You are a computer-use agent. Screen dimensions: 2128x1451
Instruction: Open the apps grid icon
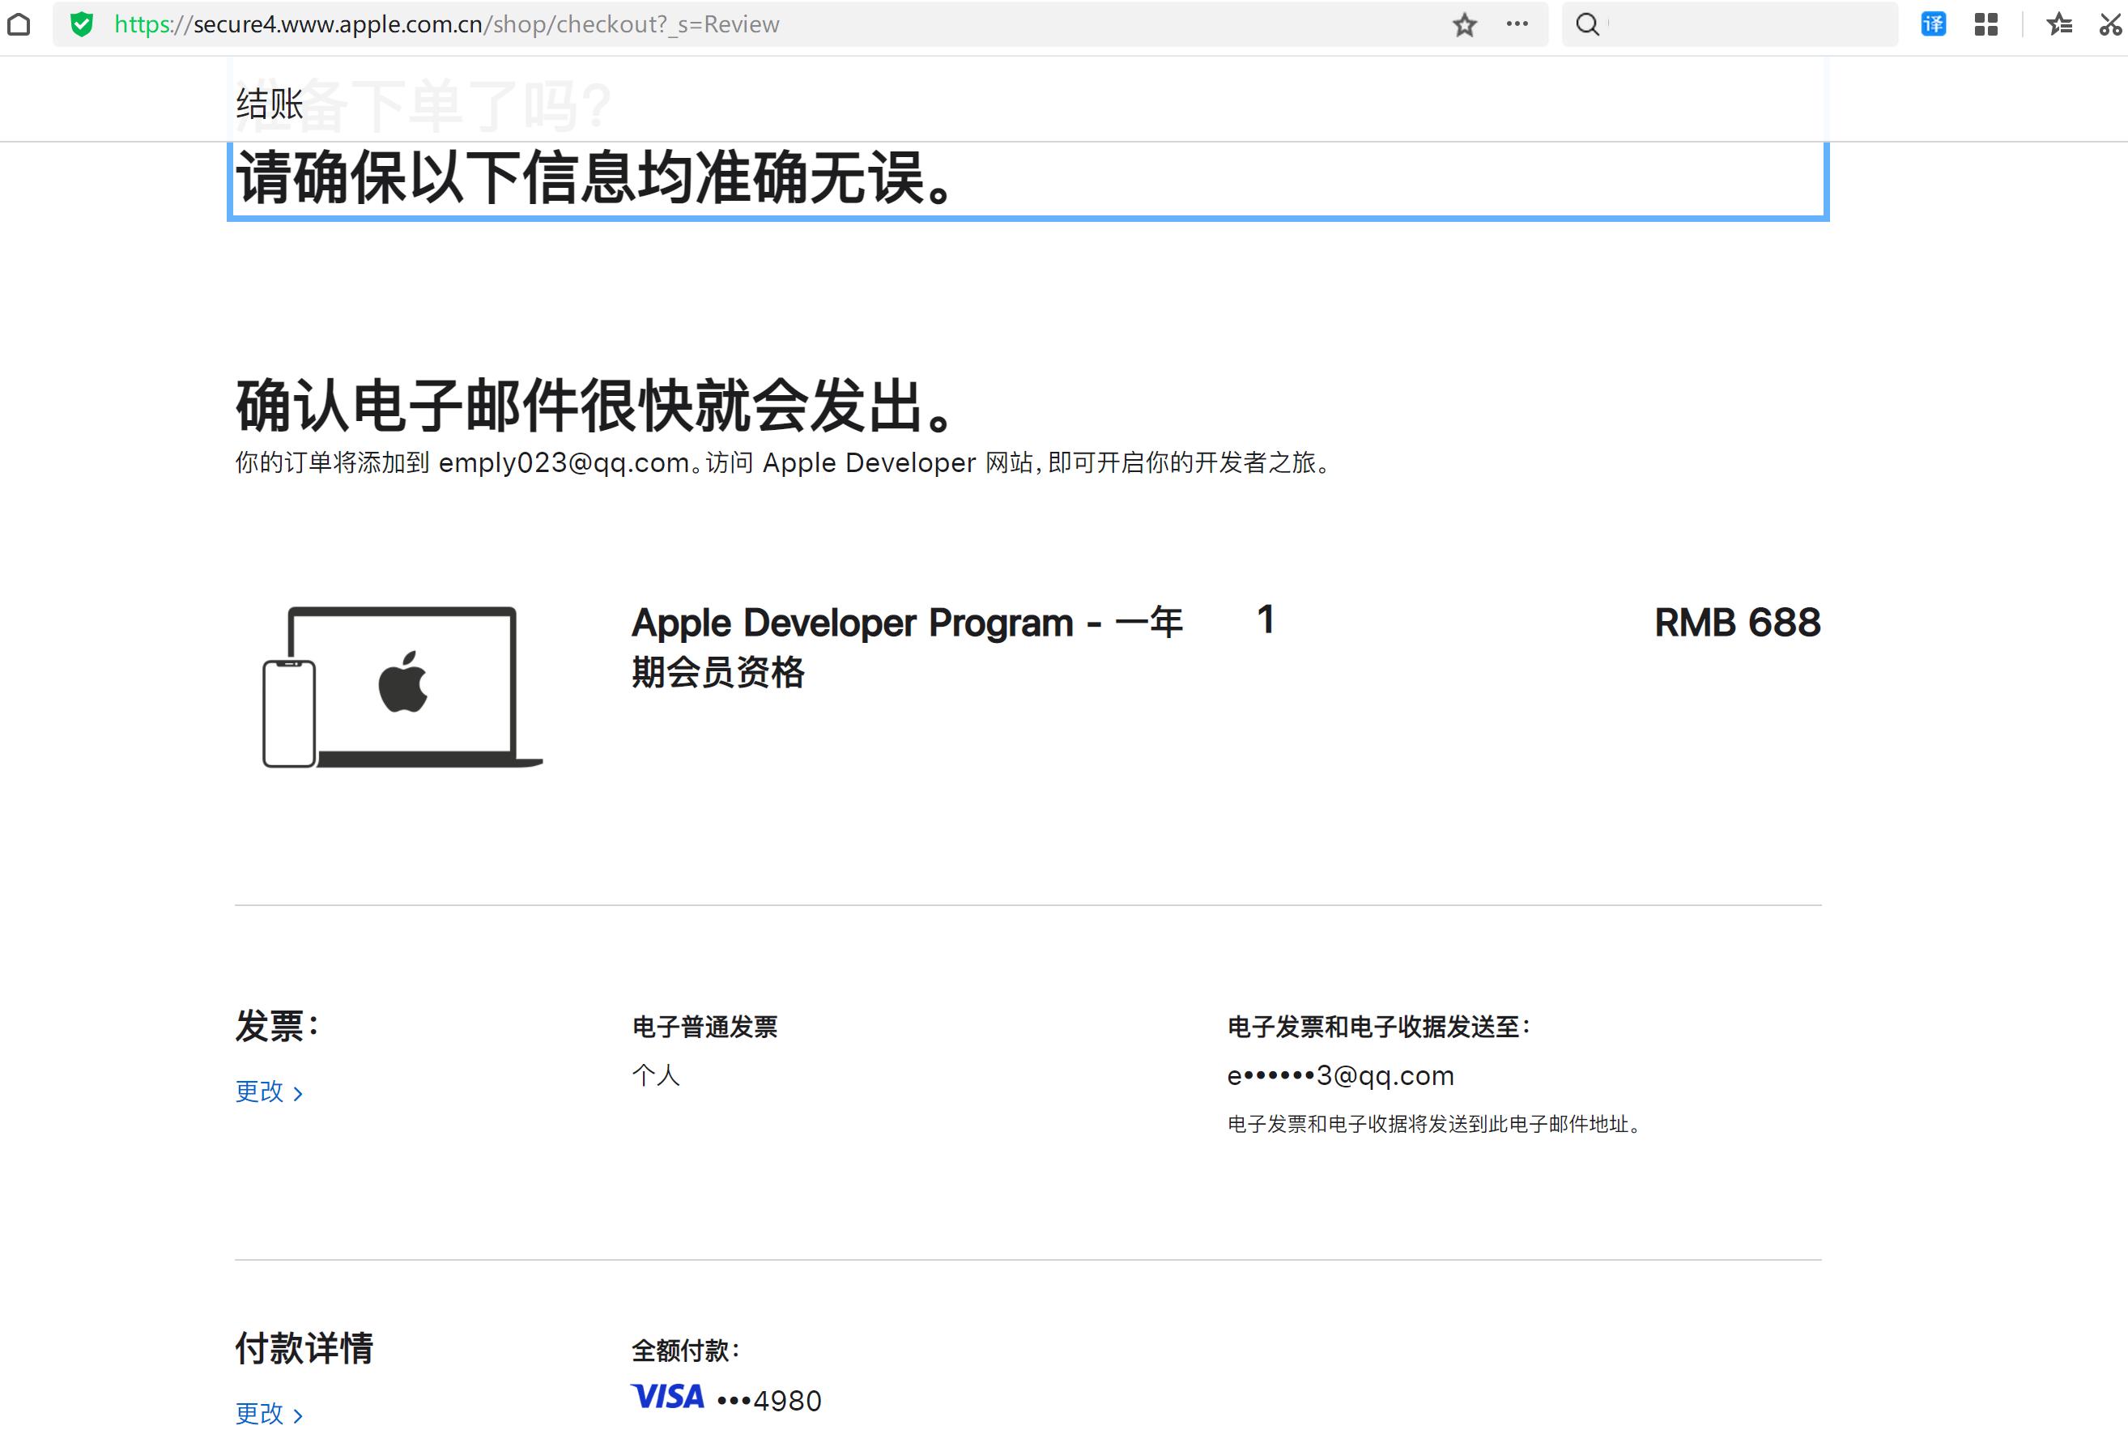(1986, 23)
